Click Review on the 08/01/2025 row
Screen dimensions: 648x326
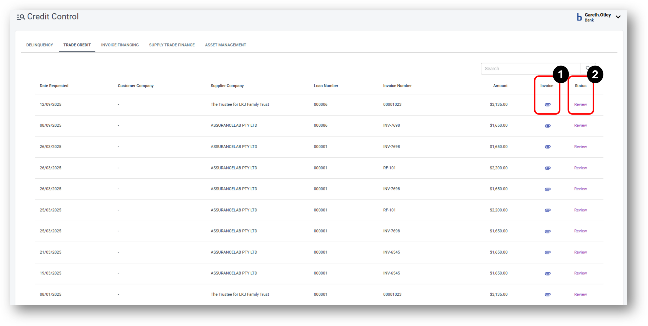[x=580, y=294]
